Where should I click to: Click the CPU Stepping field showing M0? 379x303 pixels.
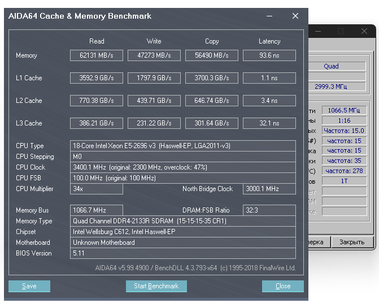coord(183,157)
